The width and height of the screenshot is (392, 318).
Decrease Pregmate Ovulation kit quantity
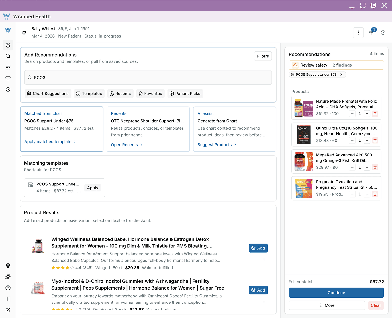tap(352, 194)
